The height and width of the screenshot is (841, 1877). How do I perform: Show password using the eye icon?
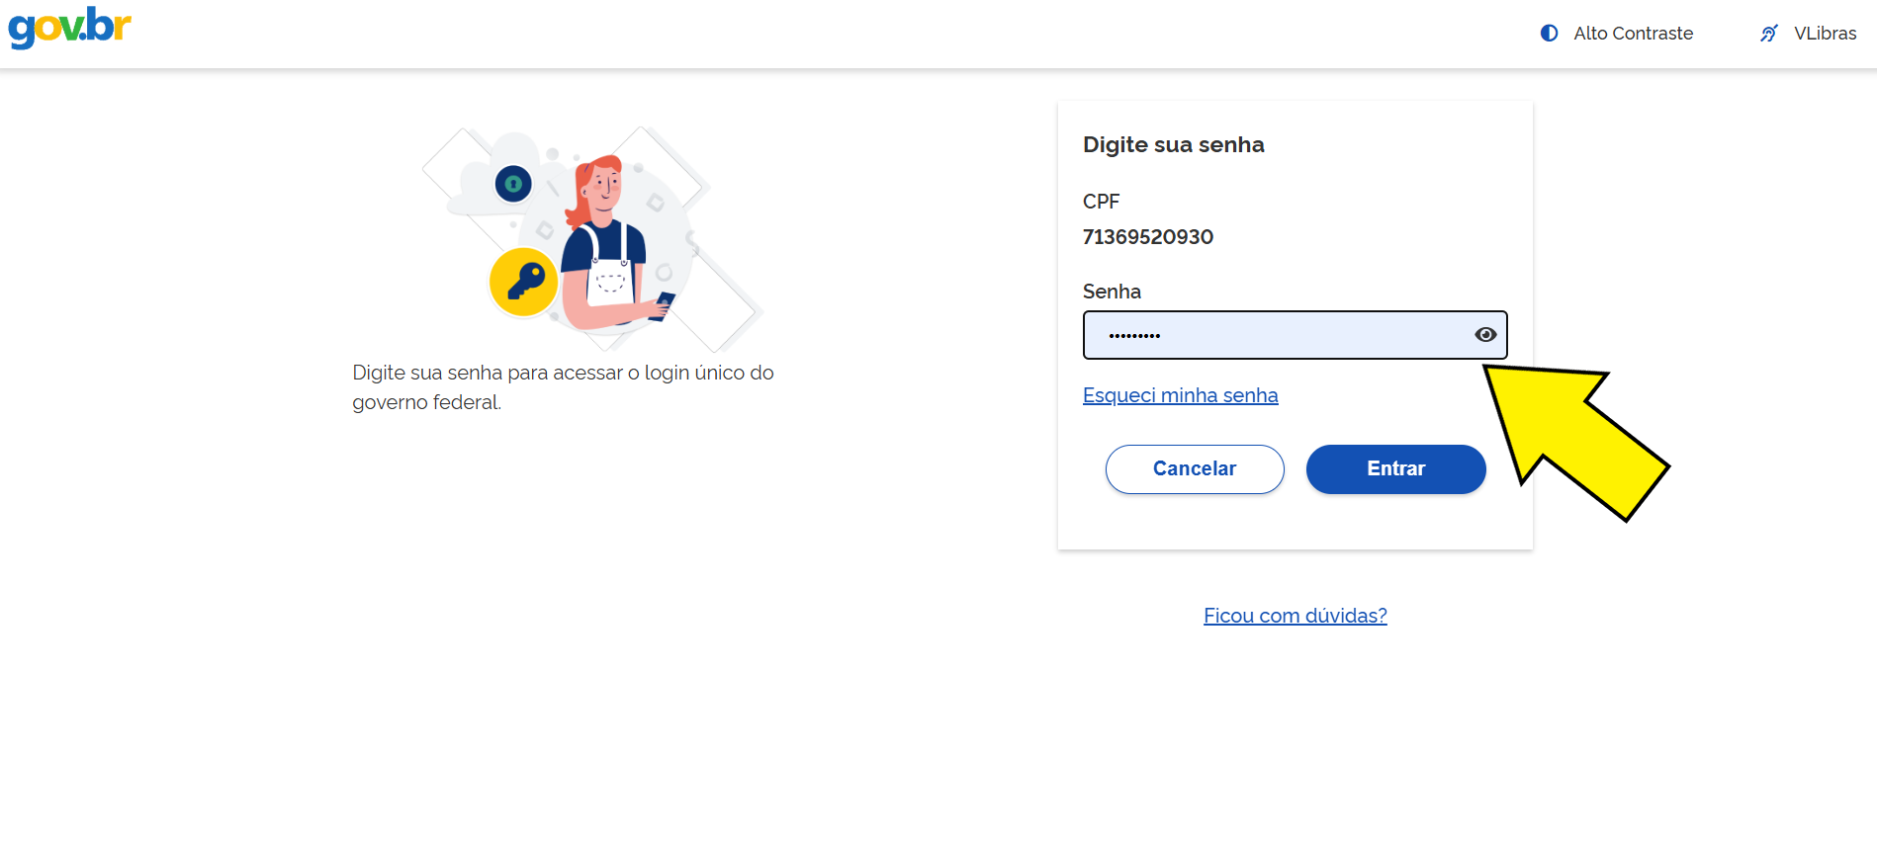tap(1484, 335)
